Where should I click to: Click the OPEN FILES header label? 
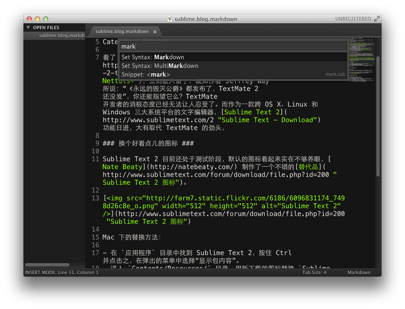pyautogui.click(x=46, y=28)
